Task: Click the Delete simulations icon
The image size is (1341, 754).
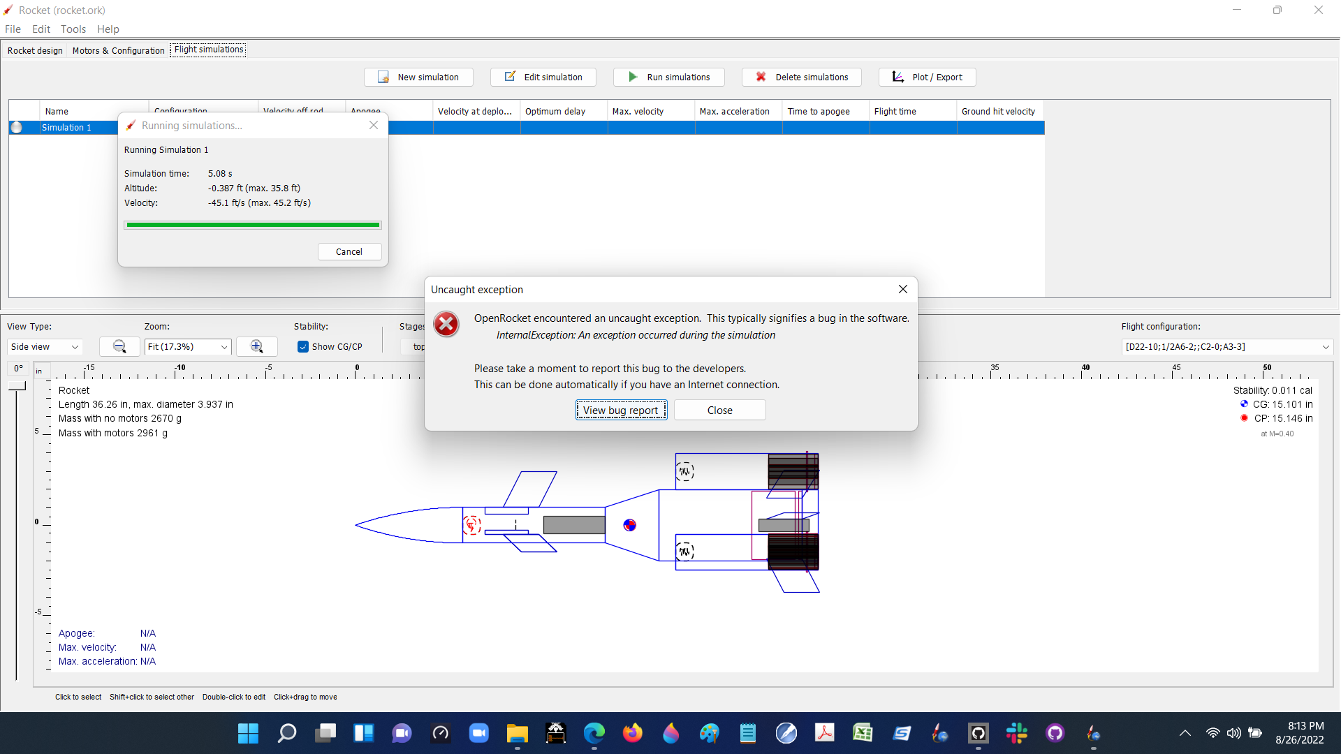Action: pos(761,77)
